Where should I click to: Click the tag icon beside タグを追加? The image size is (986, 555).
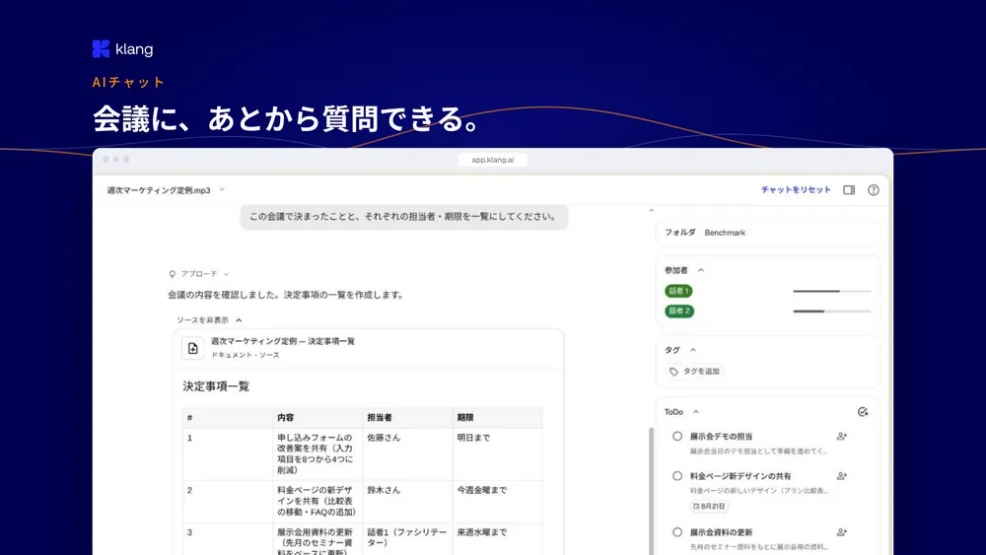click(x=673, y=372)
